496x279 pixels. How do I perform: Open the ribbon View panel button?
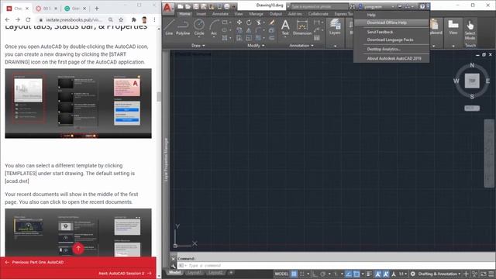[x=453, y=27]
